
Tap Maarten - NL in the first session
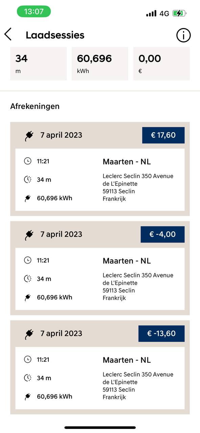[127, 162]
